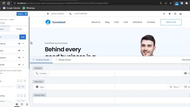Select tablet device icon for size setting
The width and height of the screenshot is (190, 107).
pos(22,81)
